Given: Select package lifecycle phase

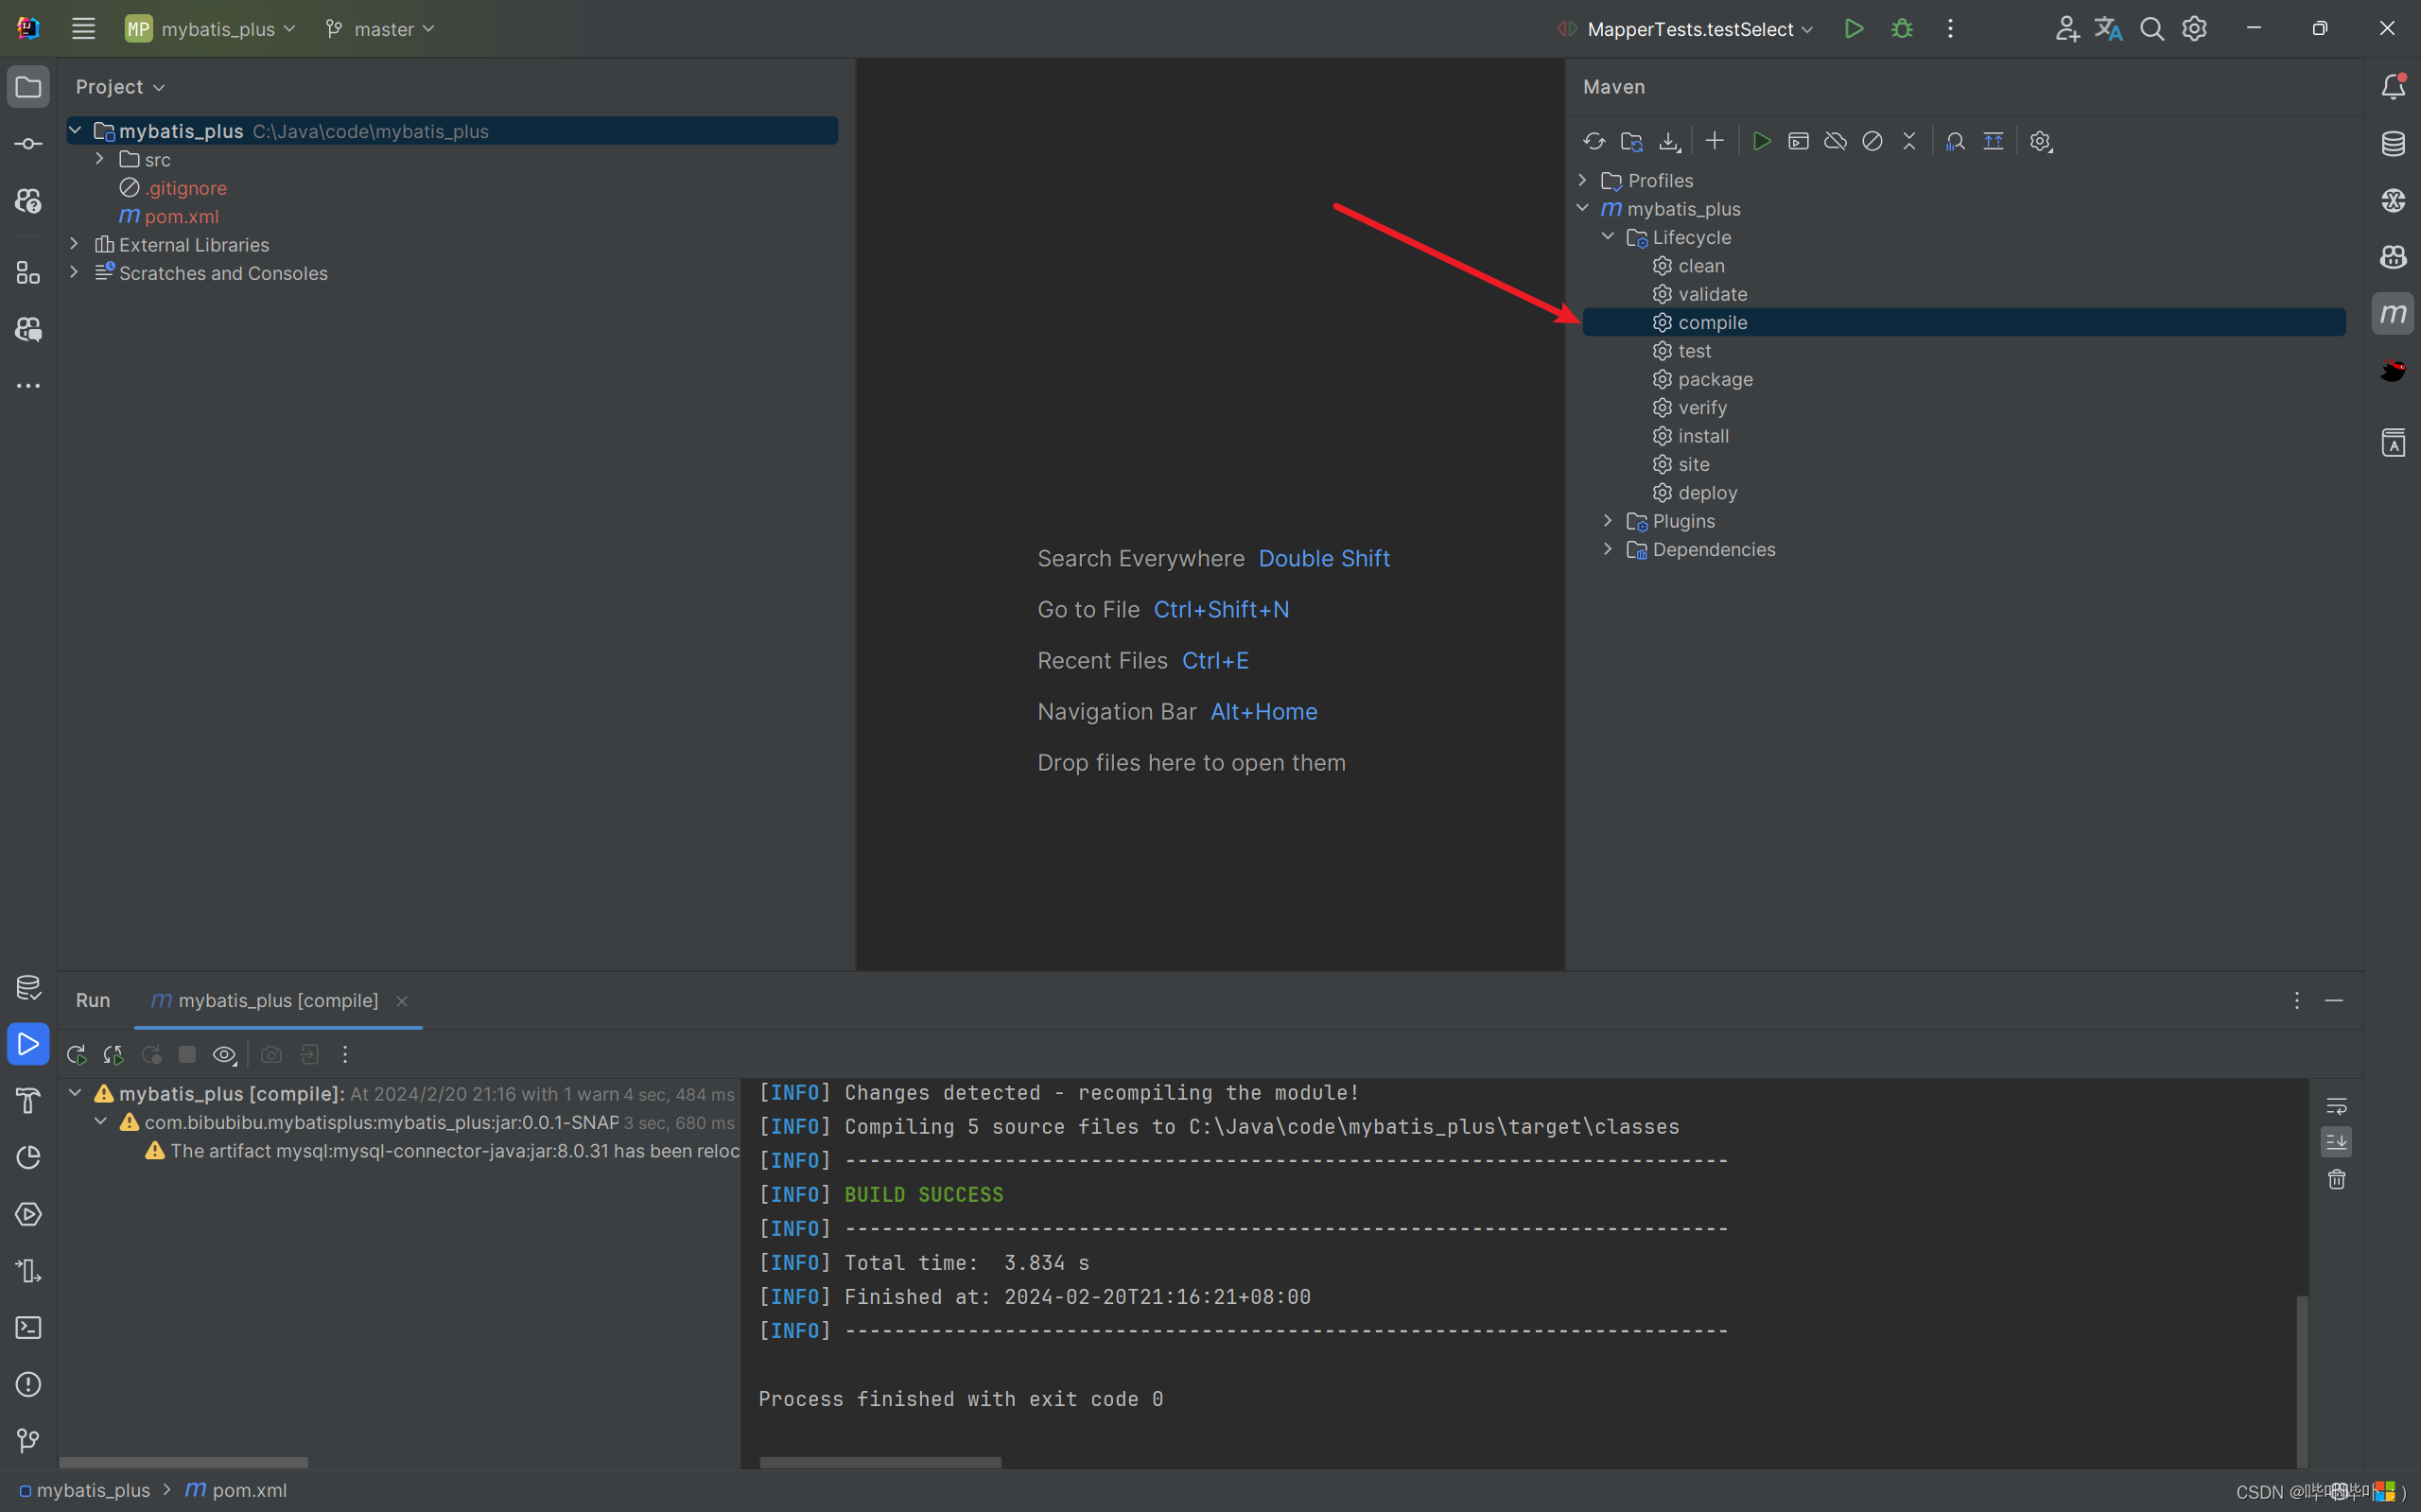Looking at the screenshot, I should click(1715, 379).
